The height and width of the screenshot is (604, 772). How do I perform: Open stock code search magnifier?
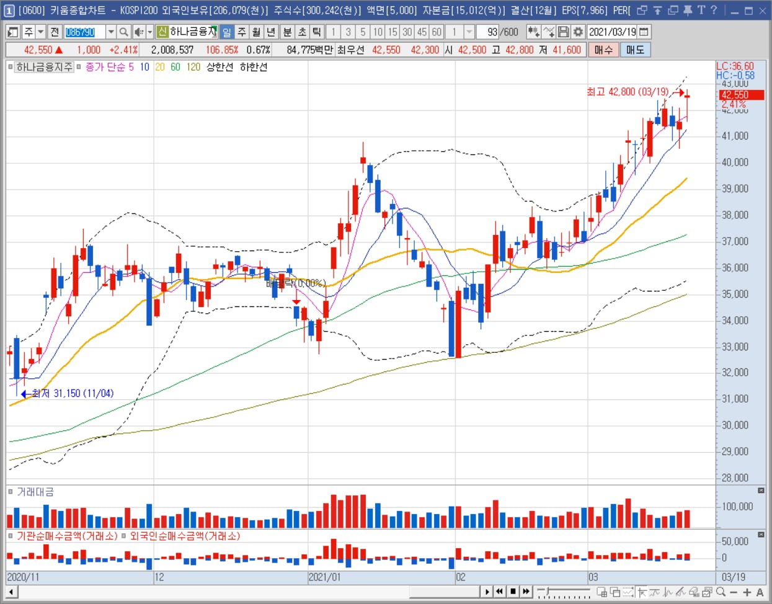coord(123,32)
